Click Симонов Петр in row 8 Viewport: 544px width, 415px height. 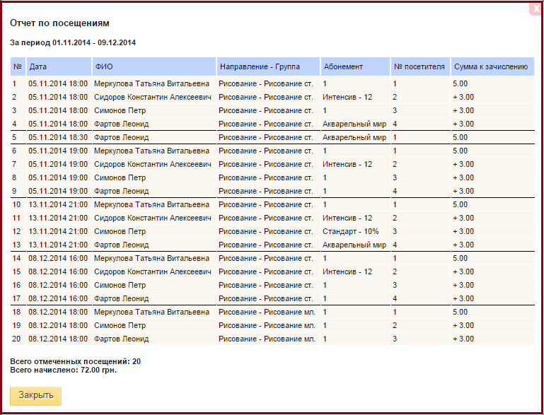click(x=120, y=177)
